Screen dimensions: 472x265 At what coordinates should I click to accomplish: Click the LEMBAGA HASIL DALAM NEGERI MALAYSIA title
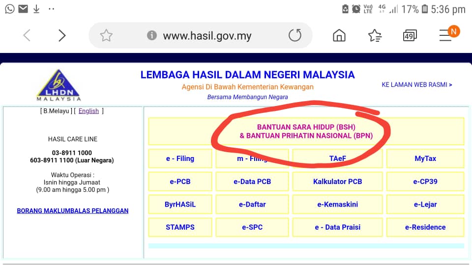click(247, 75)
